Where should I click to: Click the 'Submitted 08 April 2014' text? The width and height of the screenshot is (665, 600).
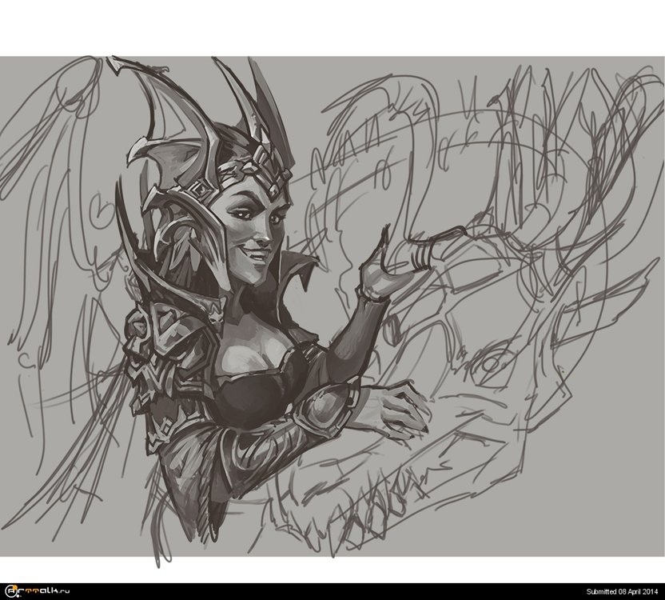pyautogui.click(x=622, y=591)
